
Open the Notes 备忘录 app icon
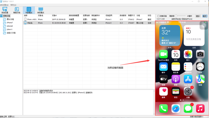[x=176, y=66]
